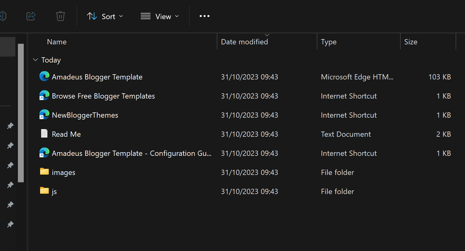The image size is (465, 251).
Task: Select the Today group label
Action: click(51, 60)
